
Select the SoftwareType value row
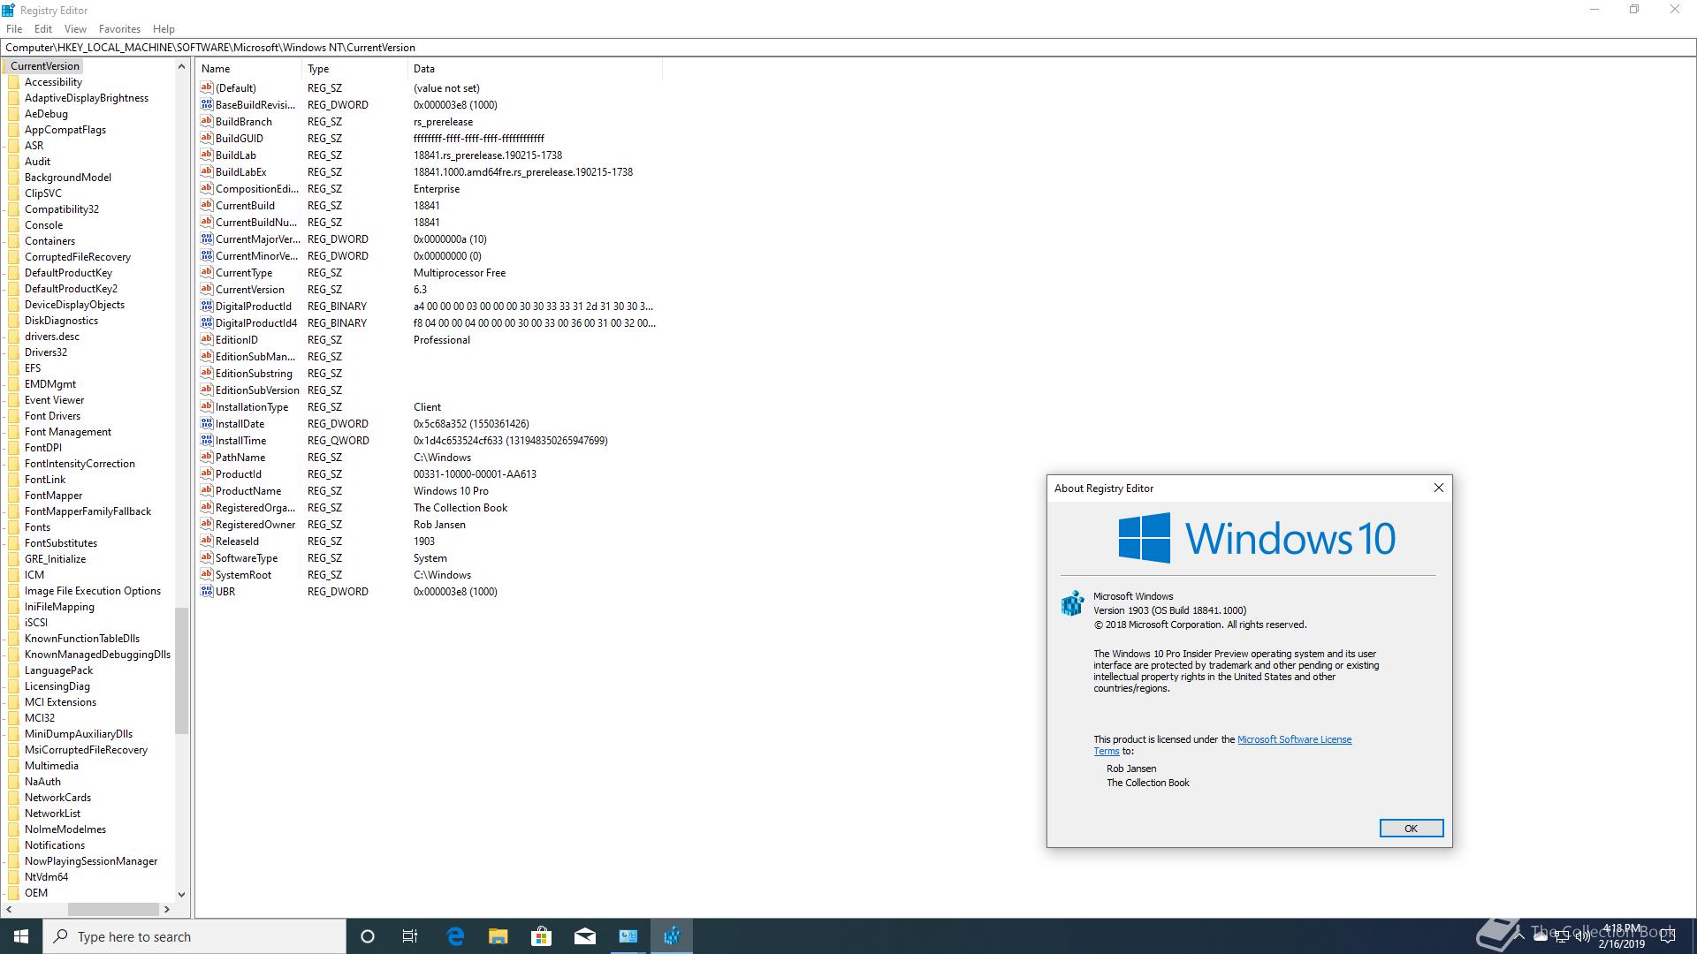[429, 558]
